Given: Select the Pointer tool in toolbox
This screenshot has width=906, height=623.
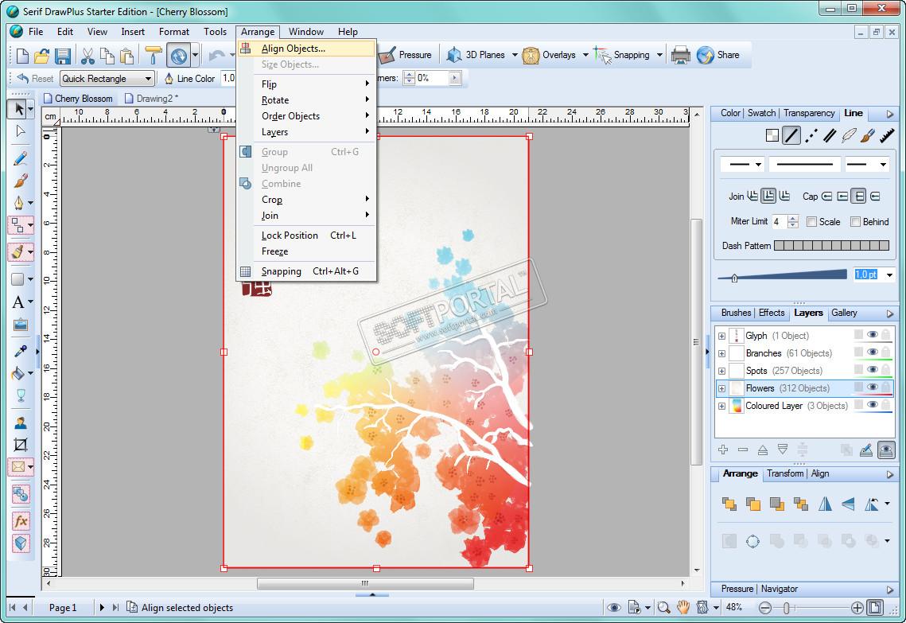Looking at the screenshot, I should 18,109.
